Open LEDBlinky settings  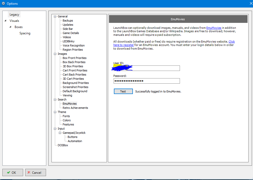69,41
